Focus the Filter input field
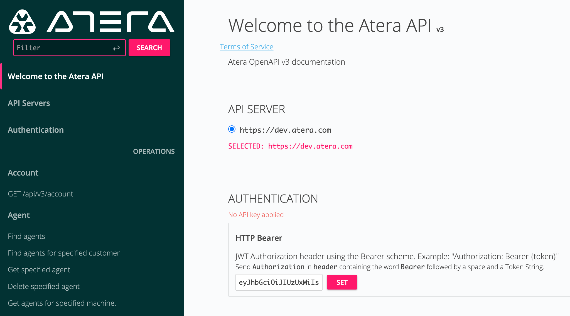Screen dimensions: 570x316 tap(70, 48)
